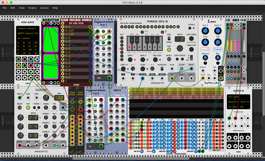This screenshot has width=265, height=161.
Task: Click the GATE 2 button on PHRASE-SEQ-16
Action: coord(142,60)
